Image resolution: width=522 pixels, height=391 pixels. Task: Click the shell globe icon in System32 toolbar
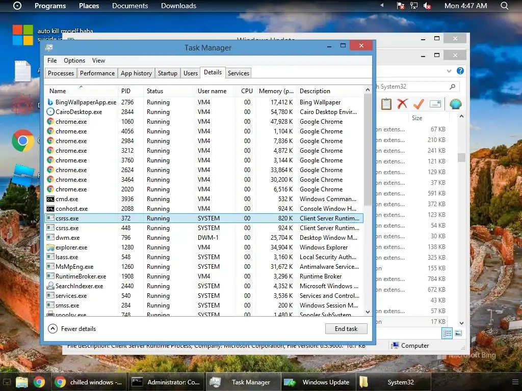point(455,104)
